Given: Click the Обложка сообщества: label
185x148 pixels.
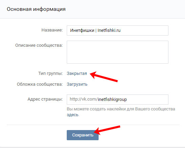Looking at the screenshot, I should click(x=40, y=84).
